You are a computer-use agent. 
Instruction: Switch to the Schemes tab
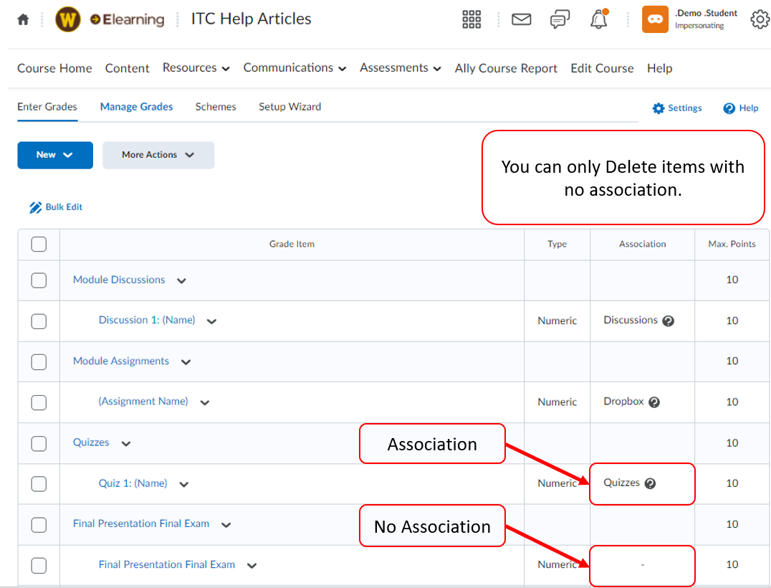coord(216,107)
